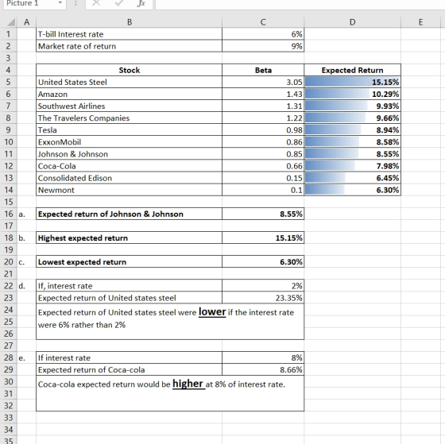Select column B header

[x=129, y=22]
